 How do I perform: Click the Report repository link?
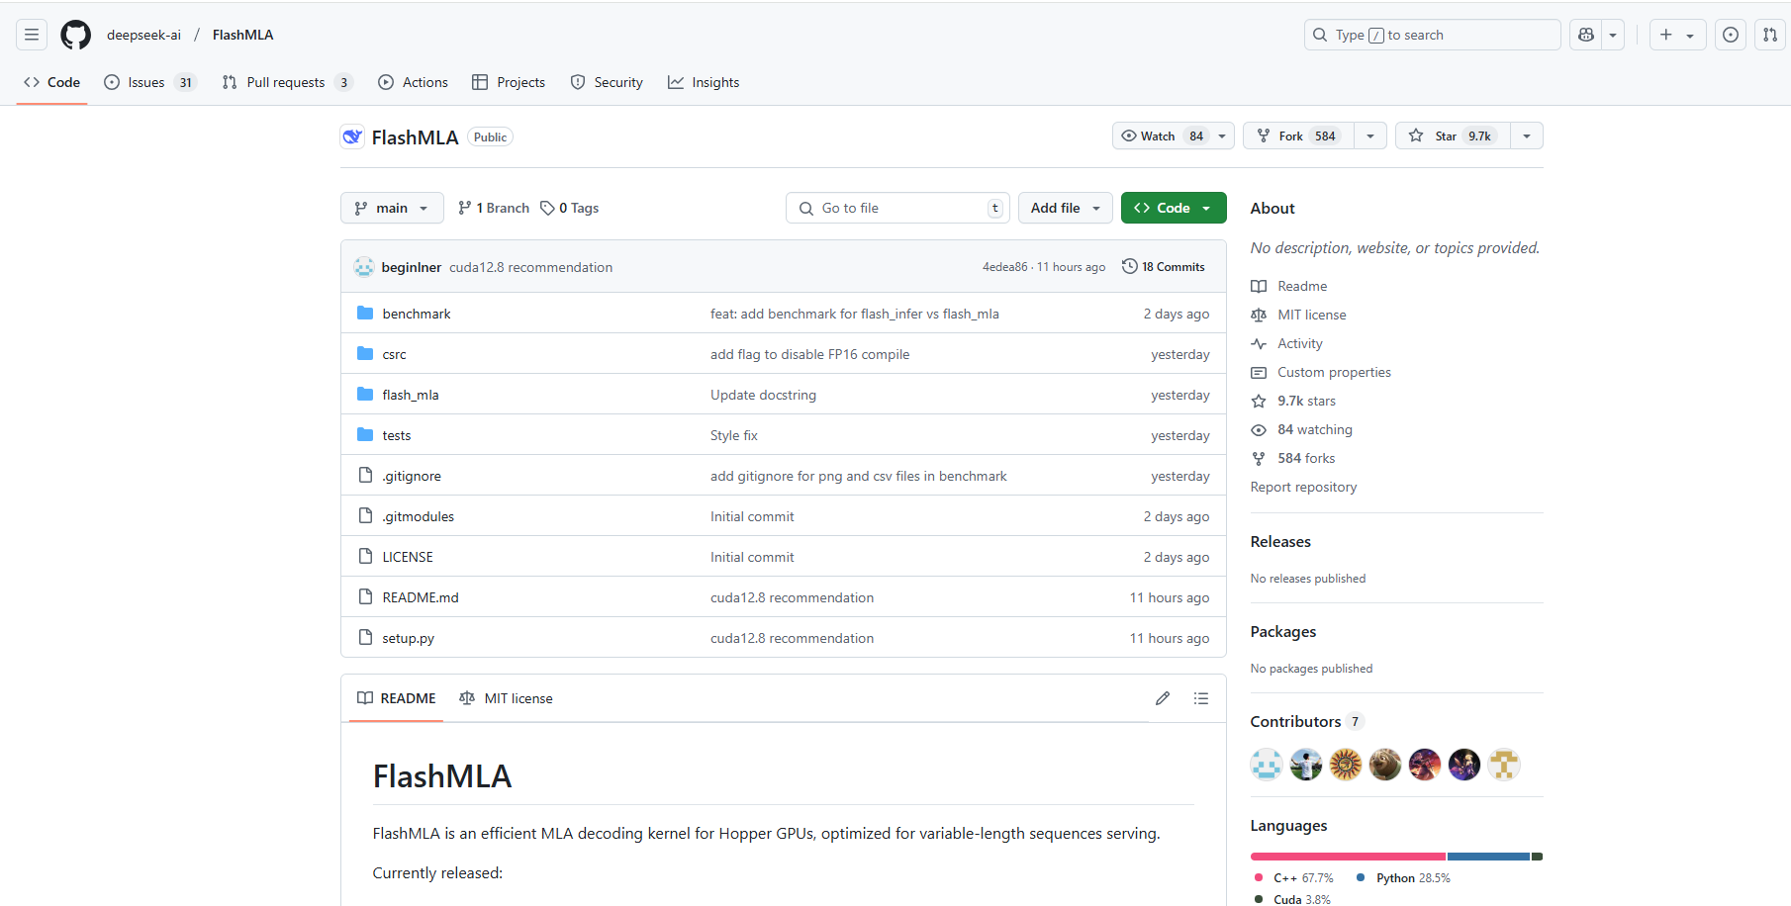click(1303, 487)
